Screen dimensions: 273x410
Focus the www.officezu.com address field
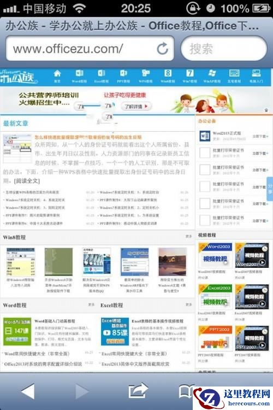coord(90,49)
